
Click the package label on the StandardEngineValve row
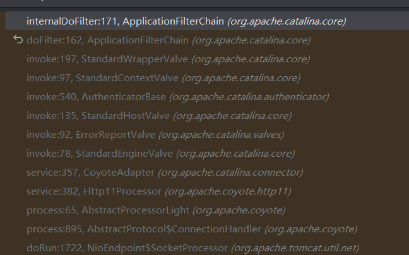point(235,154)
